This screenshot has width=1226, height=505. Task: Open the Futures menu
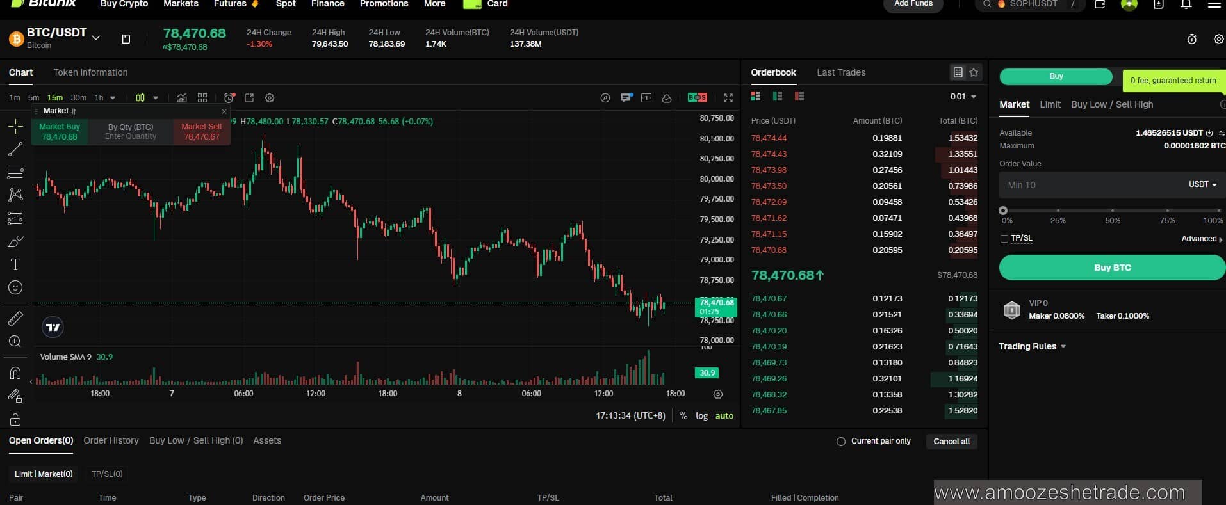pos(236,4)
